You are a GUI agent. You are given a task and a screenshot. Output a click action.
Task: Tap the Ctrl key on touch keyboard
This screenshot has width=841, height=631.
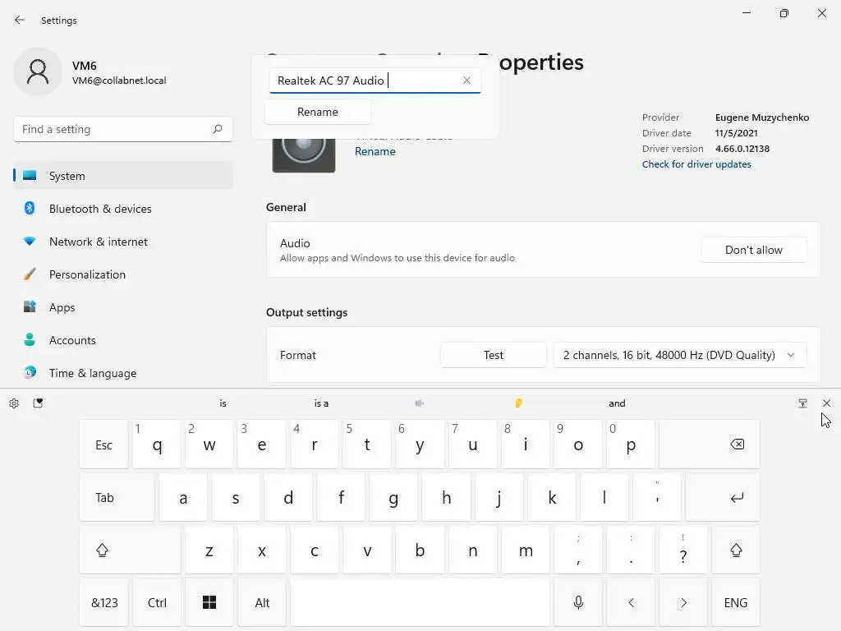point(157,602)
